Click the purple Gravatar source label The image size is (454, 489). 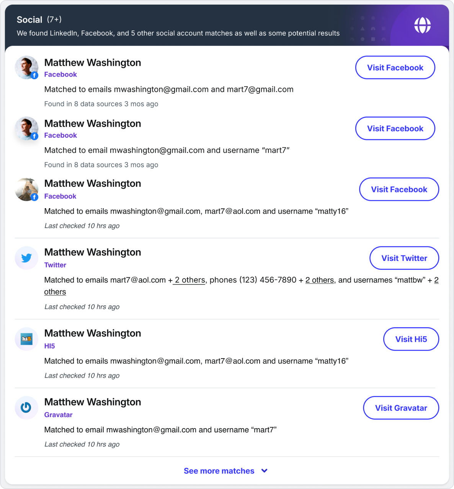click(58, 415)
